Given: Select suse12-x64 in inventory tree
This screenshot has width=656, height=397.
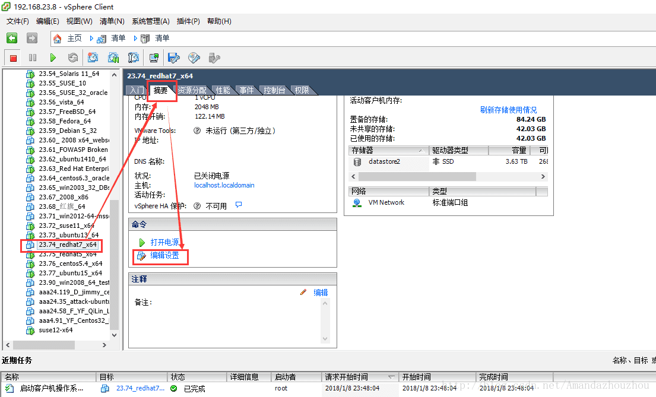Looking at the screenshot, I should click(56, 330).
